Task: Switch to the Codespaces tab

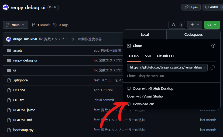Action: (193, 34)
